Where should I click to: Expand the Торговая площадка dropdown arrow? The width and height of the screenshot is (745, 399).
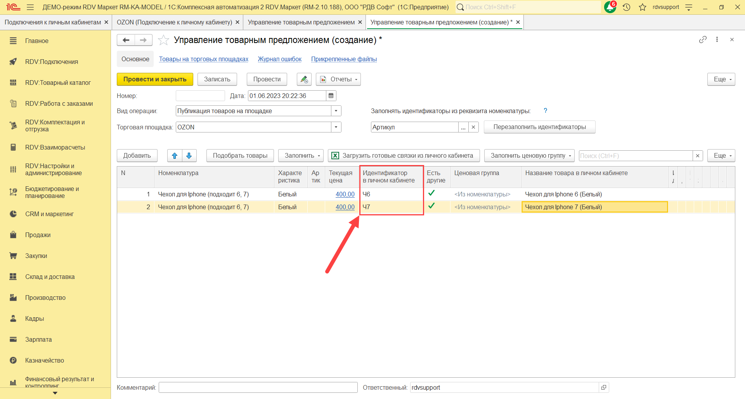coord(336,127)
